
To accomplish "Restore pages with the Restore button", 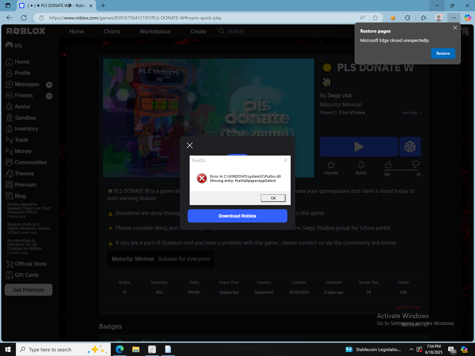I will (443, 53).
